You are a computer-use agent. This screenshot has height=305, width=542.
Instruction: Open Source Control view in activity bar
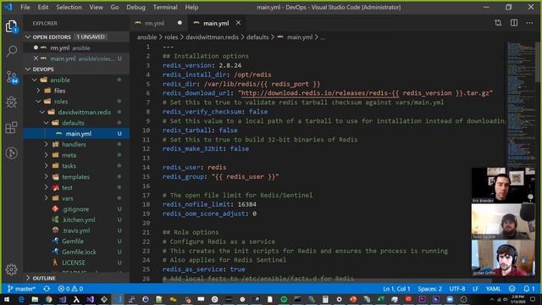(11, 77)
